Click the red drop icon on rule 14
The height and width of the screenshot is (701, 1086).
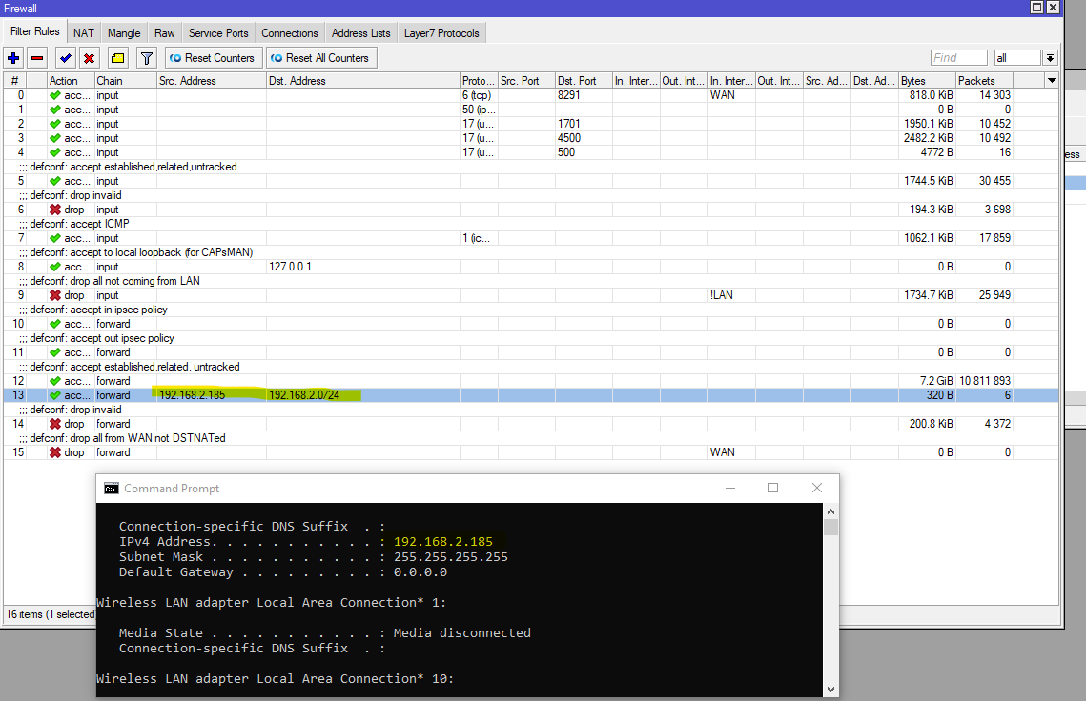(55, 424)
